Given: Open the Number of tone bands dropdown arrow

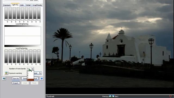Looking at the screenshot, I should click(32, 69).
